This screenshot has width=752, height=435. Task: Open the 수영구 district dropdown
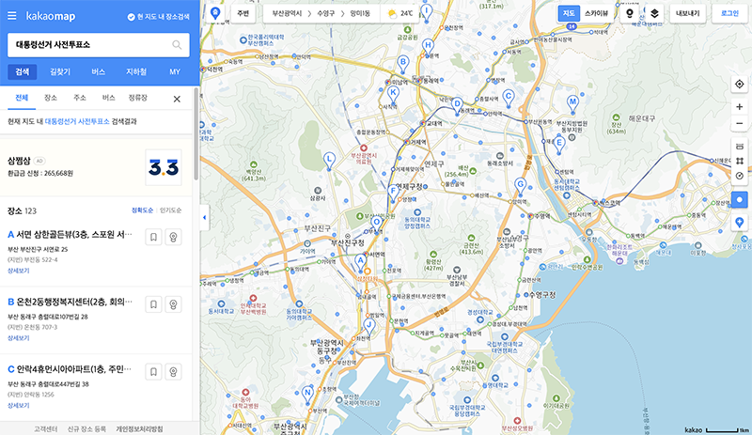[326, 13]
